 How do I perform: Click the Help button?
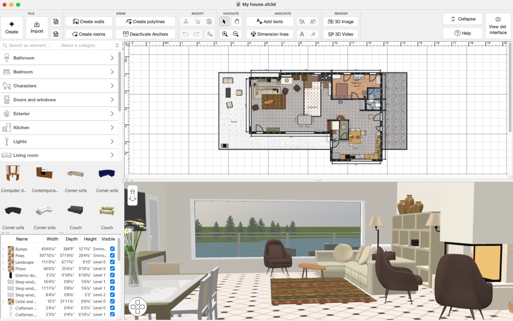click(462, 33)
